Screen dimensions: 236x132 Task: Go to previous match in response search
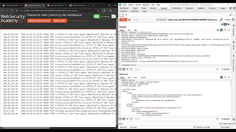[x=128, y=119]
